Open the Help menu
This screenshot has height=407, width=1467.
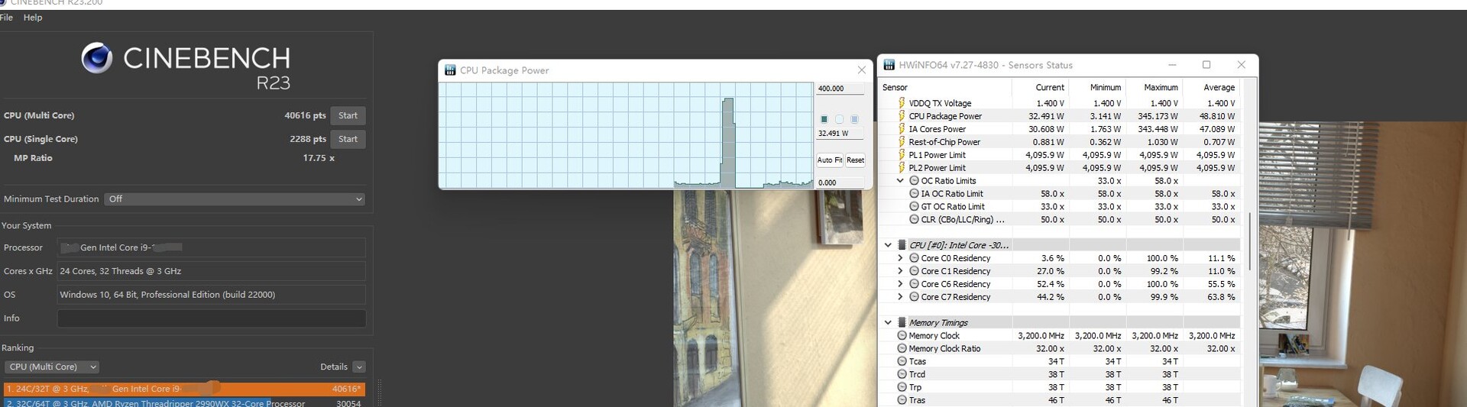(33, 18)
